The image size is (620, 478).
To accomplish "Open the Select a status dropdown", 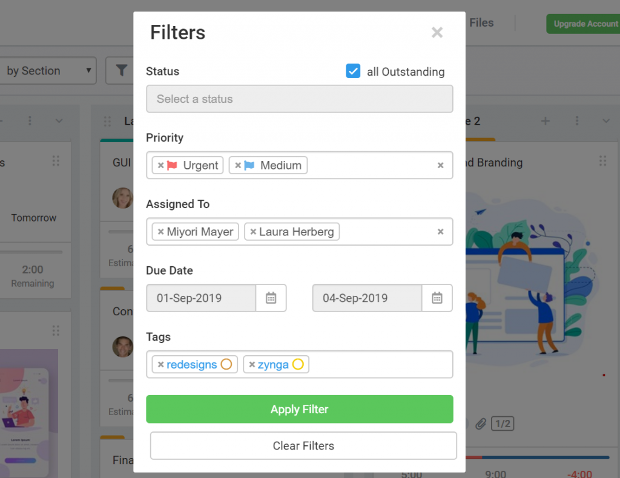I will click(299, 98).
